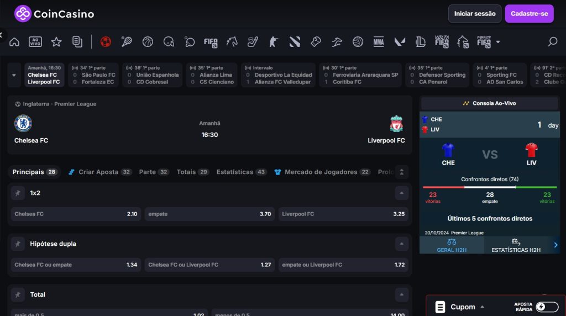Switch to the Parte tab
This screenshot has height=316, width=566.
(154, 172)
